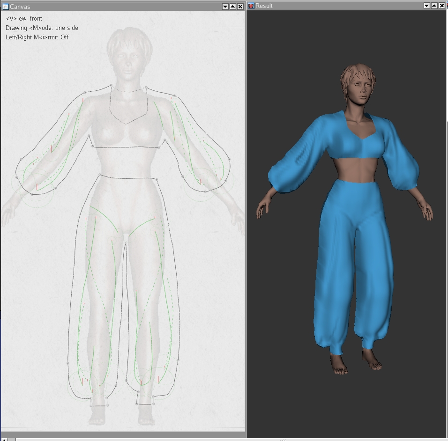Click the 'Result' title bar text
Image resolution: width=448 pixels, height=441 pixels.
[x=264, y=6]
